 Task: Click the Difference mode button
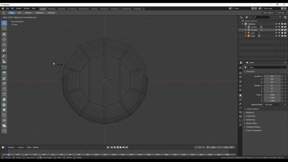[40, 13]
